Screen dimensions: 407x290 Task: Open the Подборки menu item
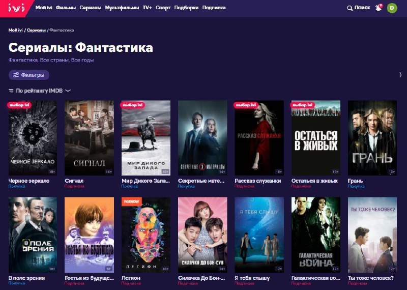click(x=186, y=8)
